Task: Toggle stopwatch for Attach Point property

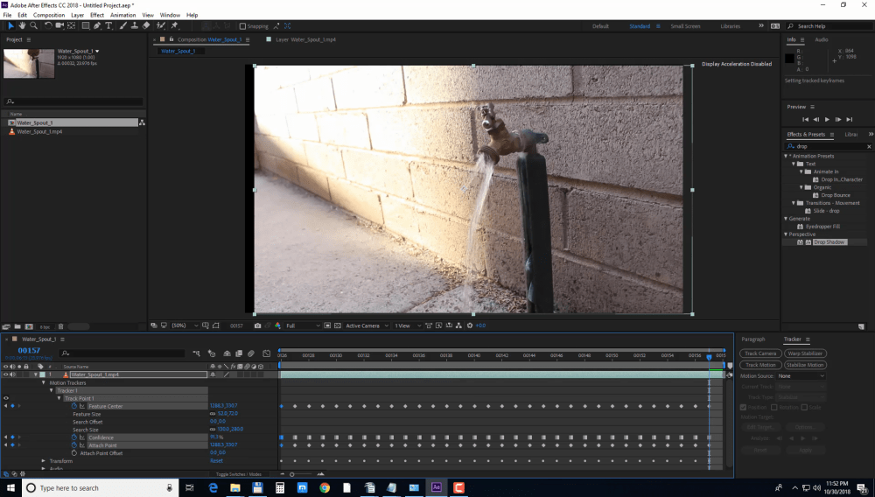Action: 74,445
